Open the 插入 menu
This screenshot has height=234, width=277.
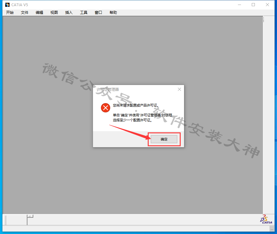point(69,13)
